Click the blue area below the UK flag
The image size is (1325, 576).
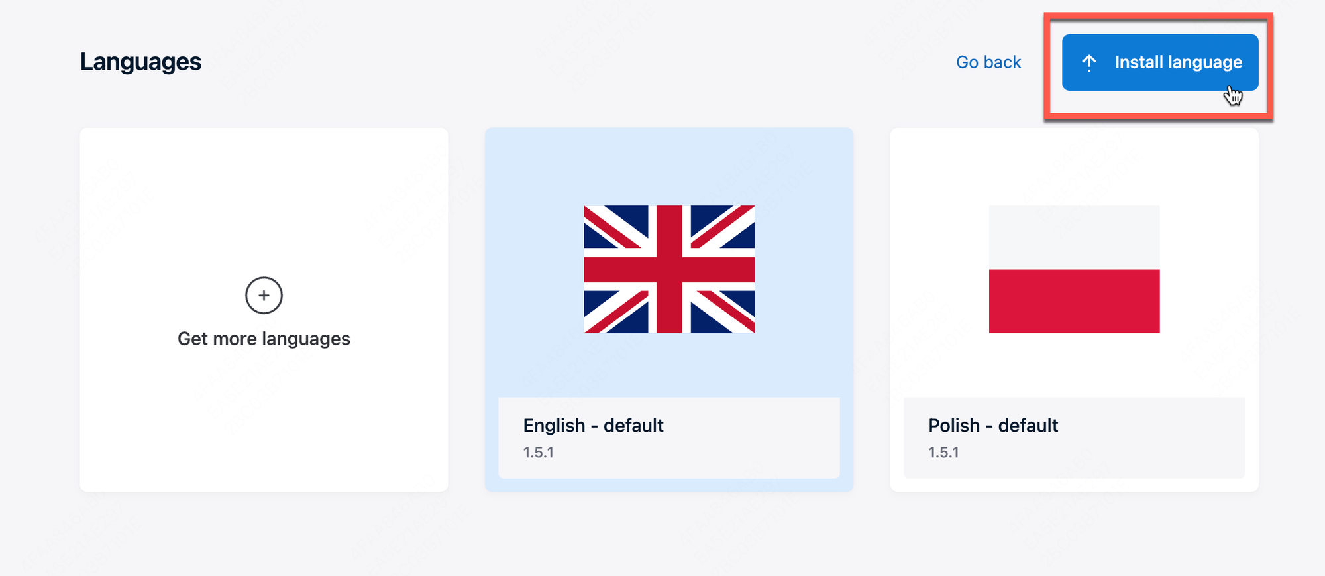pyautogui.click(x=669, y=365)
